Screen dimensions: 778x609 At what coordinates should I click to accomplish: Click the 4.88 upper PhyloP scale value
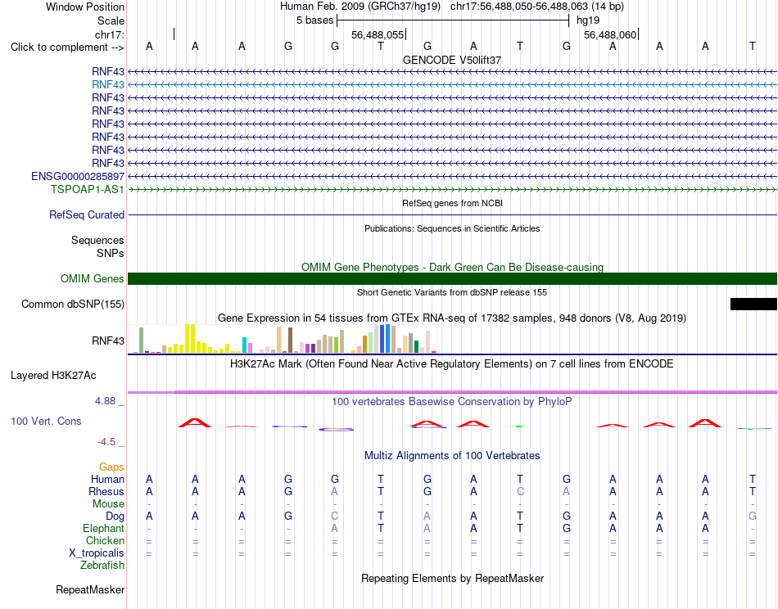(105, 401)
